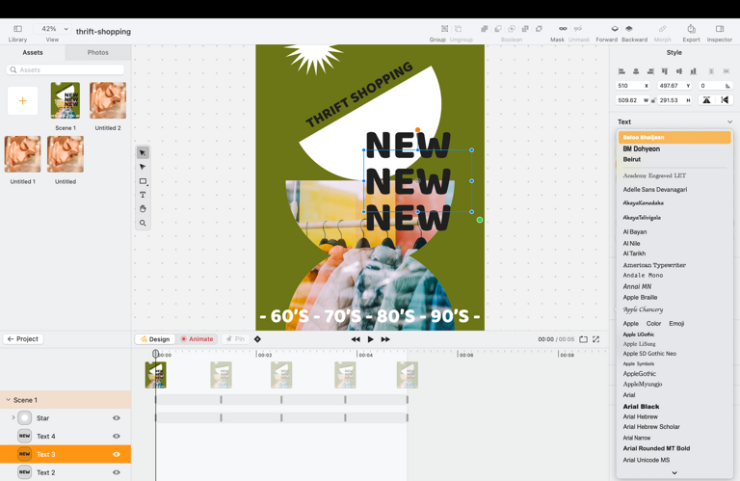The width and height of the screenshot is (740, 481).
Task: Click the rewind playback button
Action: coord(356,339)
